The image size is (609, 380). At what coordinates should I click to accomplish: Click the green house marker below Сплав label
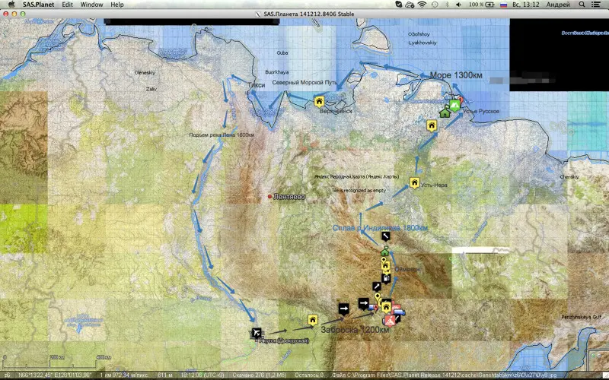point(384,252)
